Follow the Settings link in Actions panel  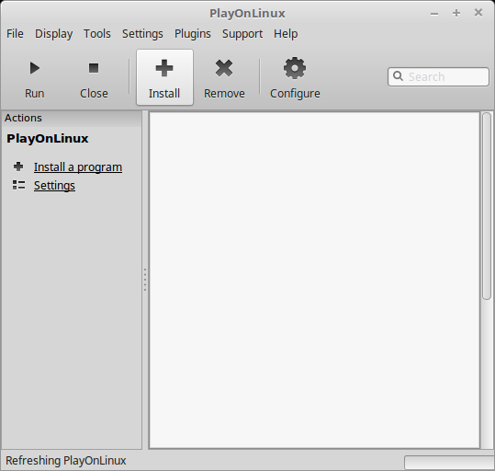click(x=54, y=185)
